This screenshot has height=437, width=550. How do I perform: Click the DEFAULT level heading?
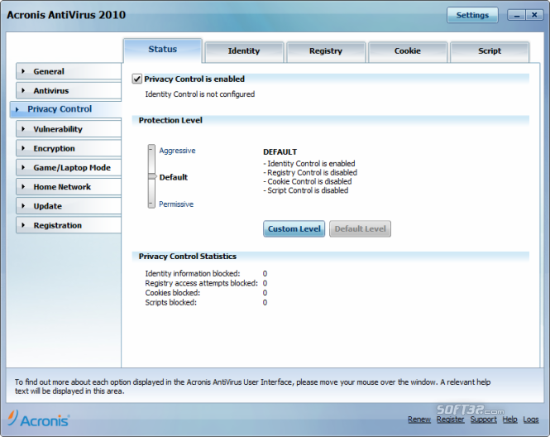[280, 152]
